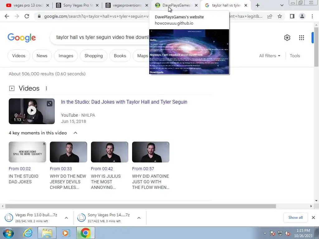319x239 pixels.
Task: Open key moment thumbnail From 00:57
Action: click(151, 152)
